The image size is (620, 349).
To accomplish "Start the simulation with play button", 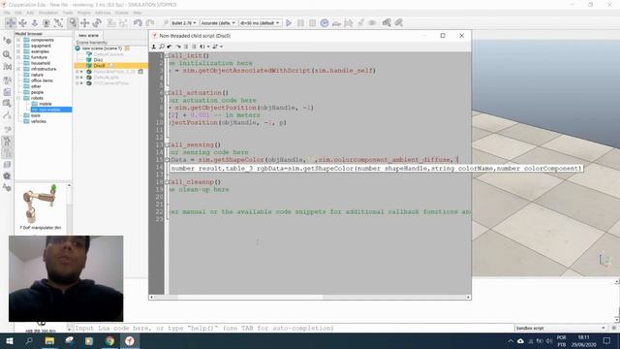I will pos(289,23).
